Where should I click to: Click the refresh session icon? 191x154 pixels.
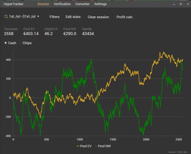tap(6, 16)
